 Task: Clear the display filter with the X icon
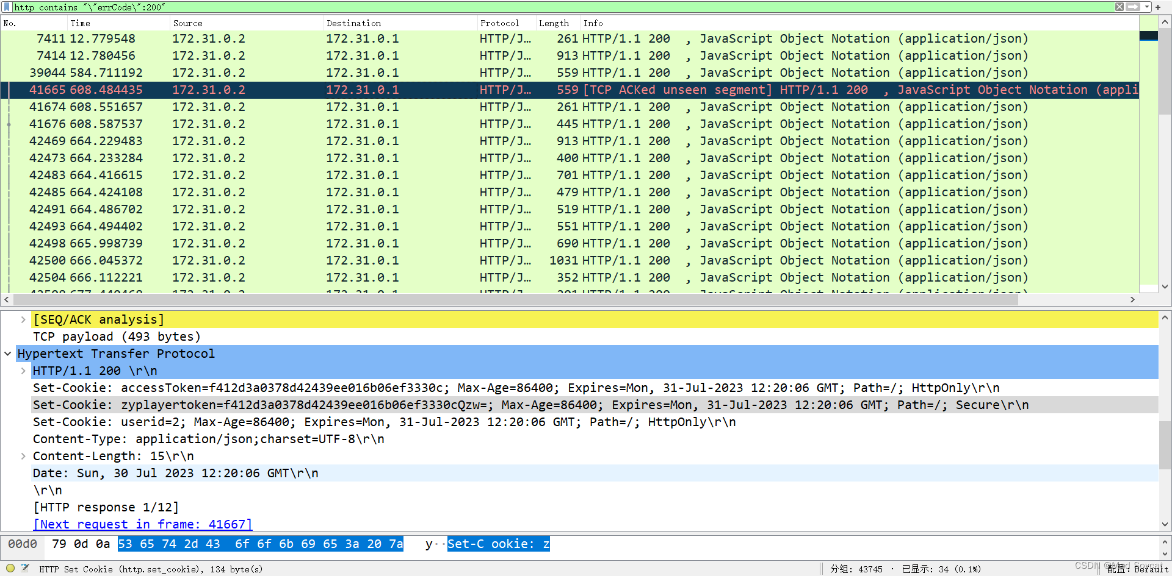pos(1120,7)
